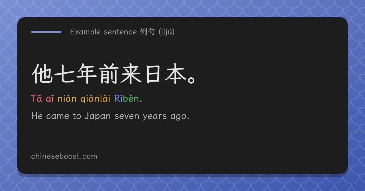Click the orange pinyin word qiánlái
Image resolution: width=365 pixels, height=191 pixels.
coord(95,99)
